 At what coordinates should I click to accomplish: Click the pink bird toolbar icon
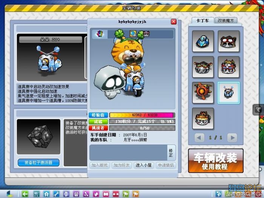(x=96, y=194)
